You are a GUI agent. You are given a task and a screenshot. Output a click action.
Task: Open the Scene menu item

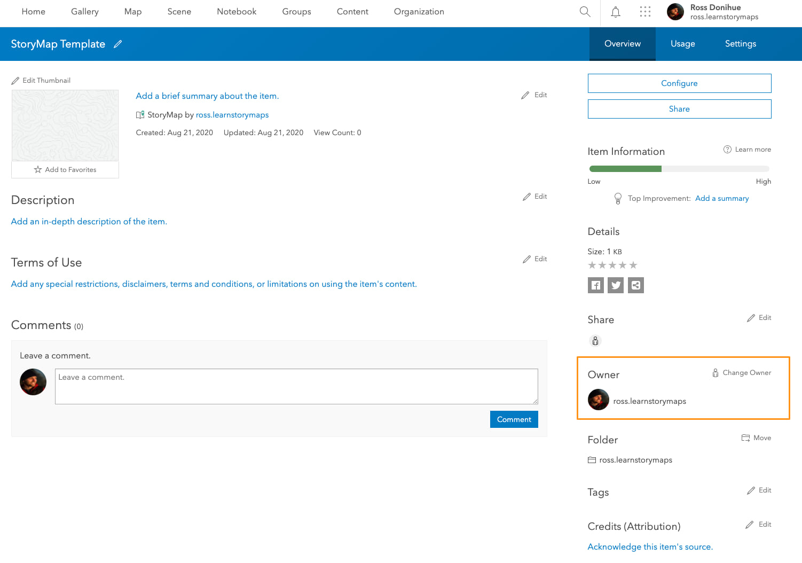(179, 12)
